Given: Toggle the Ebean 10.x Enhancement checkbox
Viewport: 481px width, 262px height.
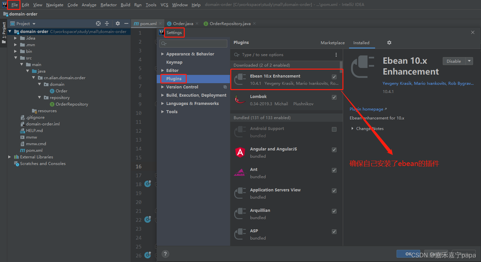Looking at the screenshot, I should click(334, 77).
